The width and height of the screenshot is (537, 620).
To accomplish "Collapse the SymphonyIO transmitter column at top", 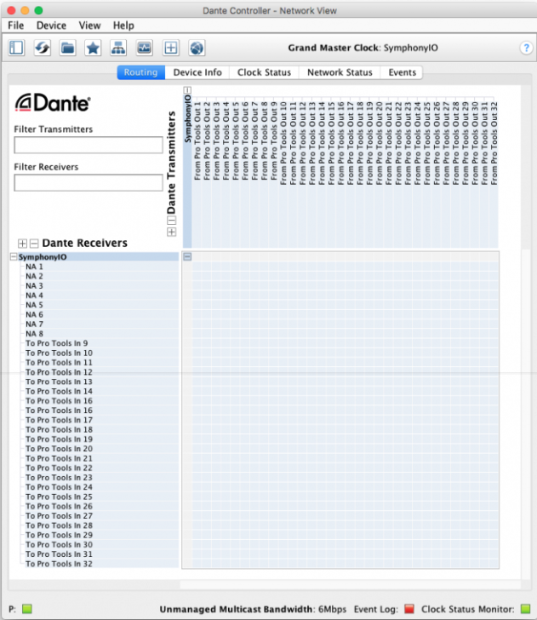I will point(187,89).
